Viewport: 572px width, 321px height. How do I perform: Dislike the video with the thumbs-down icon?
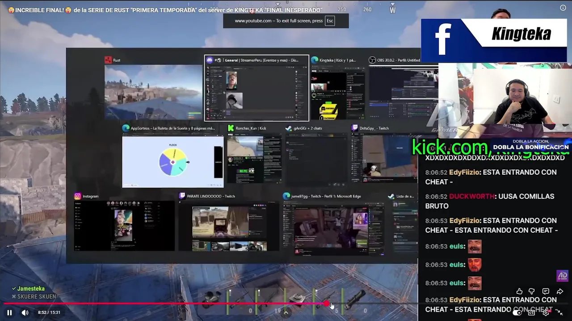[x=532, y=291]
